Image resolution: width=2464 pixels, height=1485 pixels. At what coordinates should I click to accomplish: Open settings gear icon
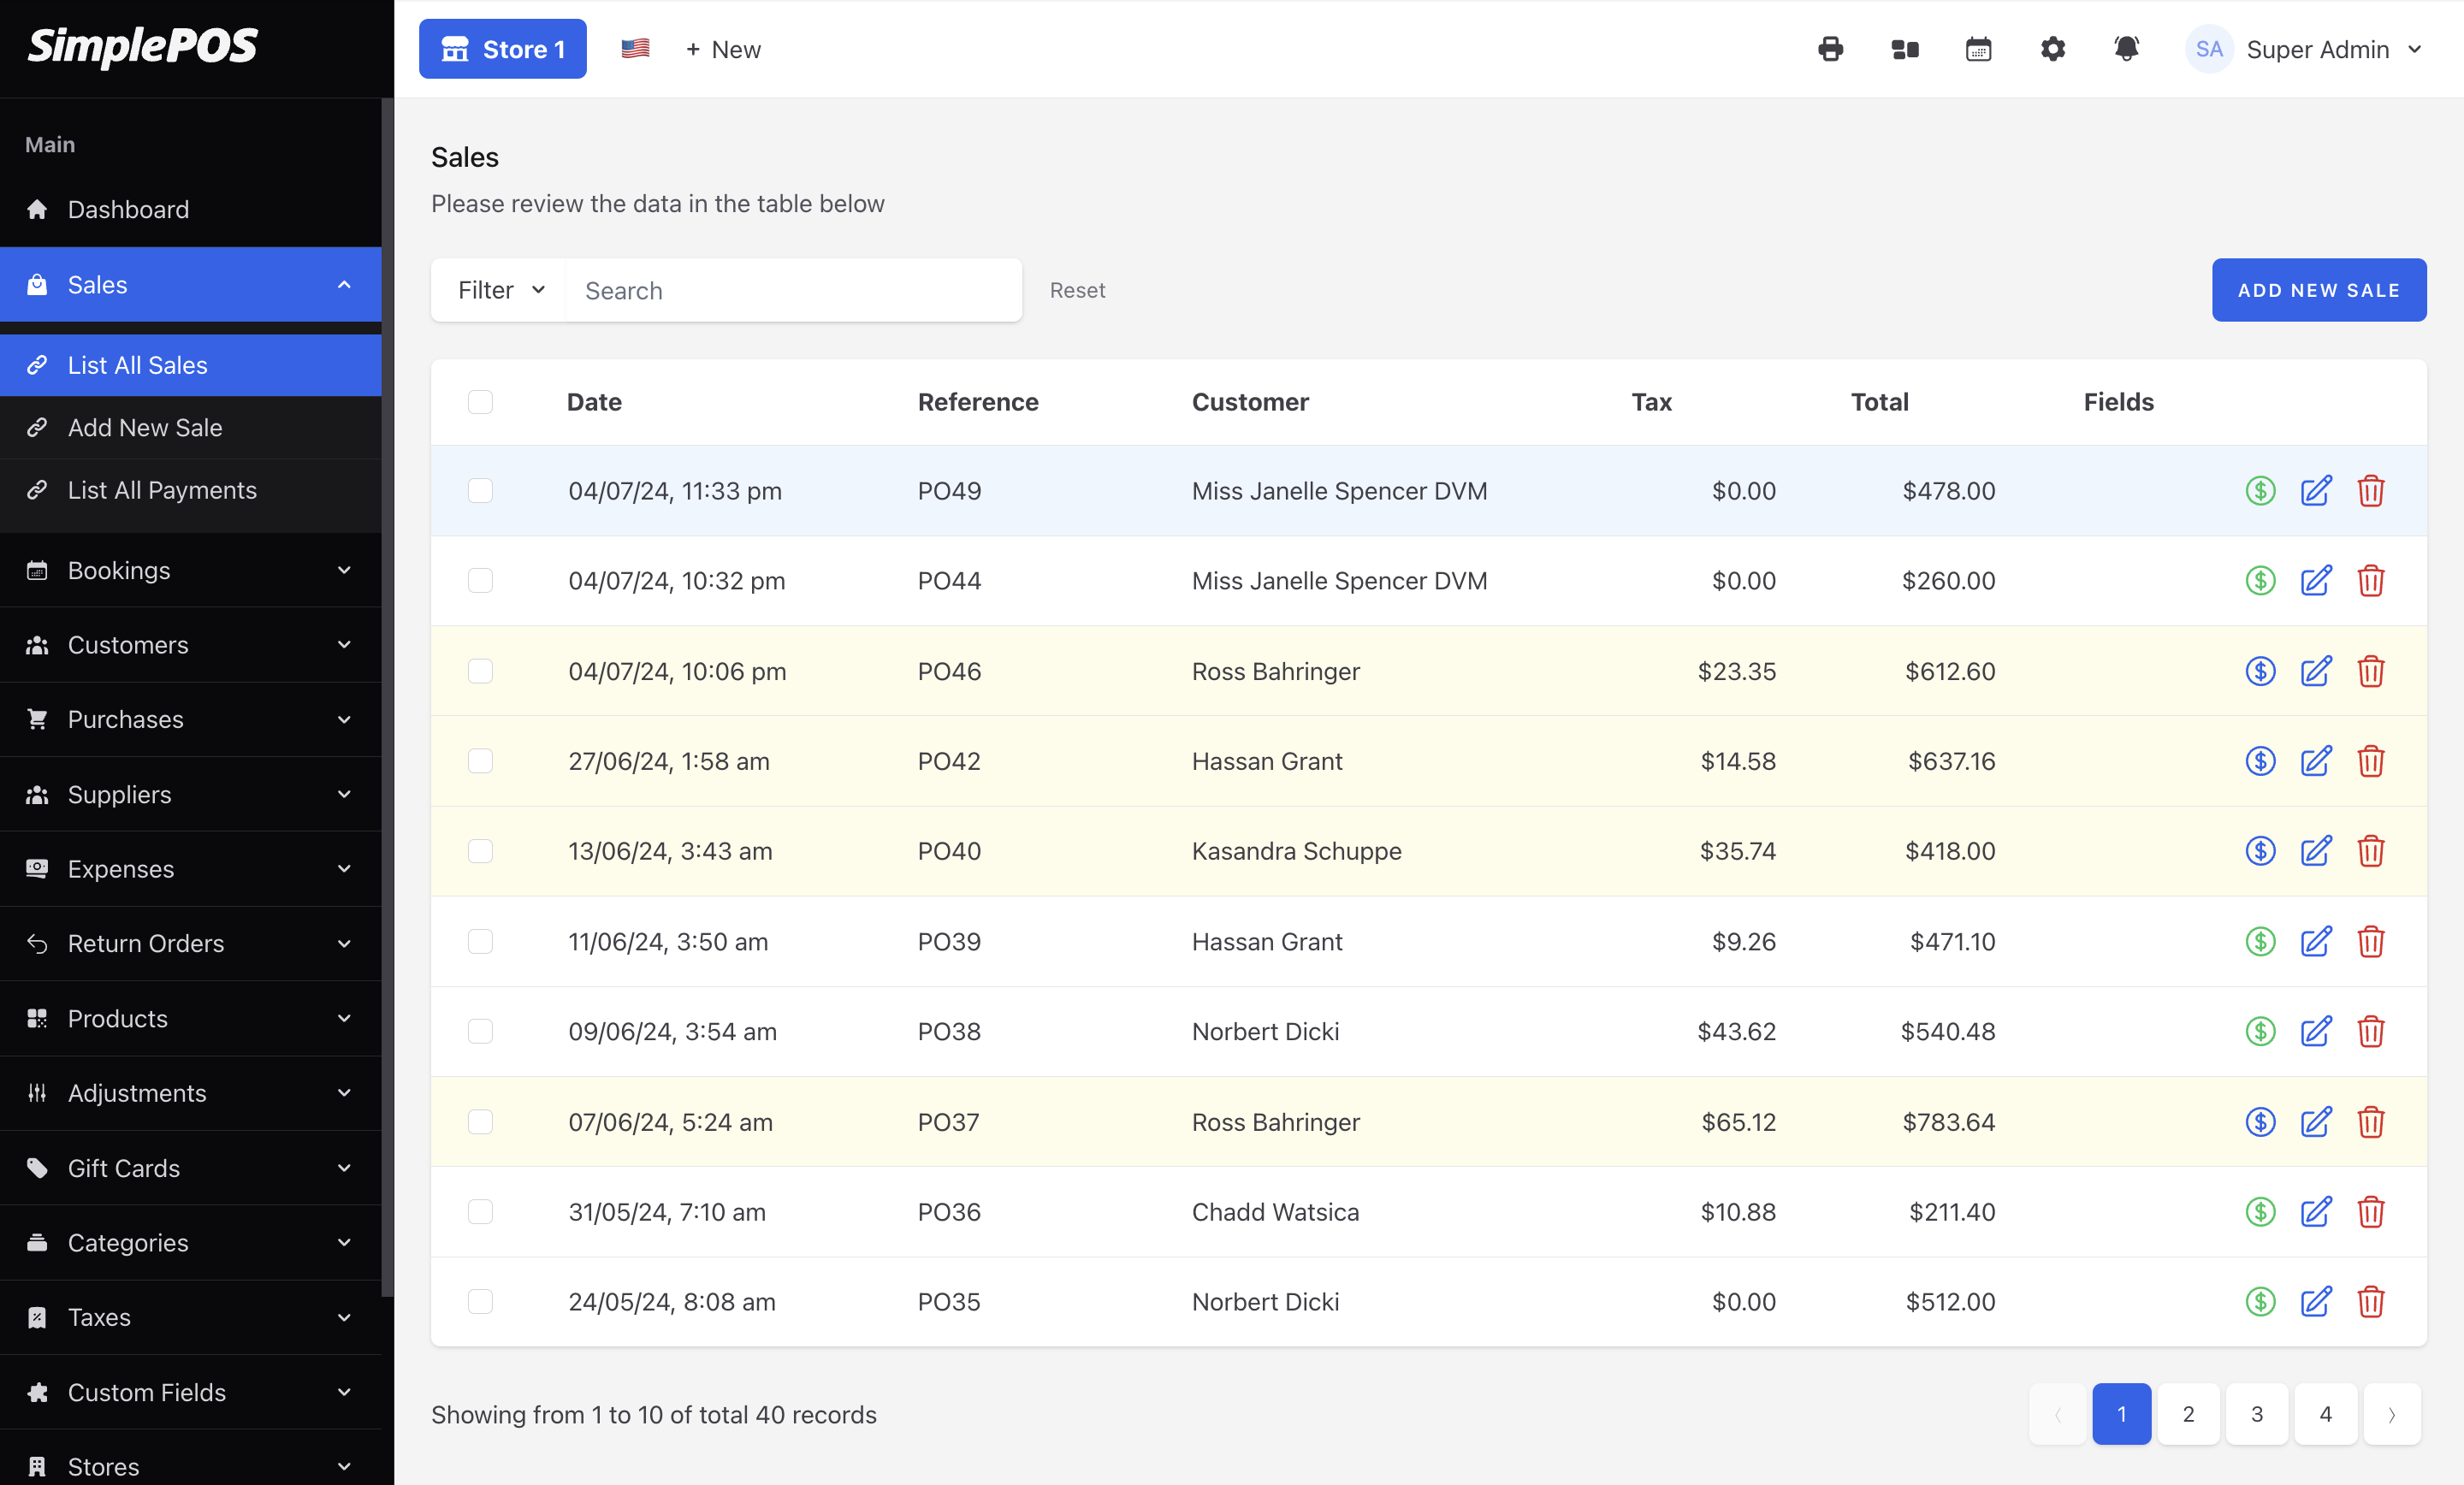(2052, 49)
